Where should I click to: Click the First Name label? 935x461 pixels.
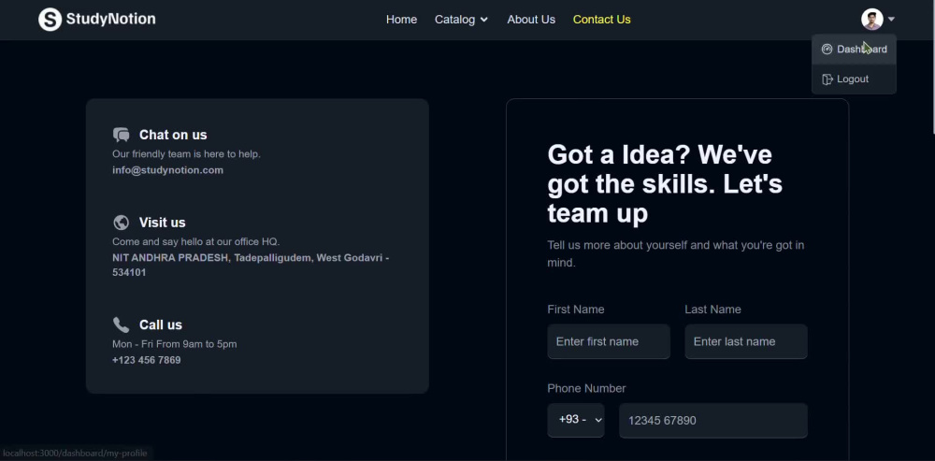(x=575, y=310)
